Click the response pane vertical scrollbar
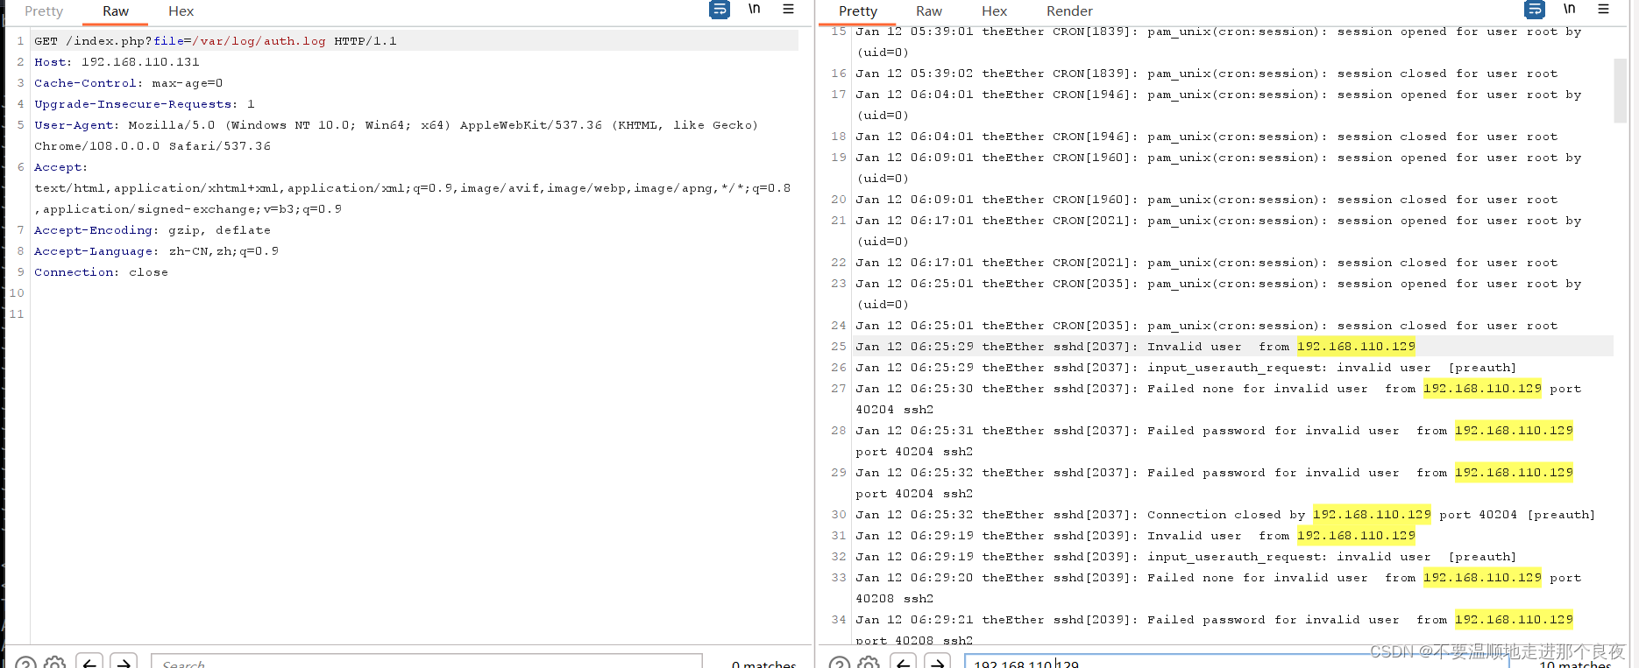The height and width of the screenshot is (668, 1639). (x=1620, y=90)
